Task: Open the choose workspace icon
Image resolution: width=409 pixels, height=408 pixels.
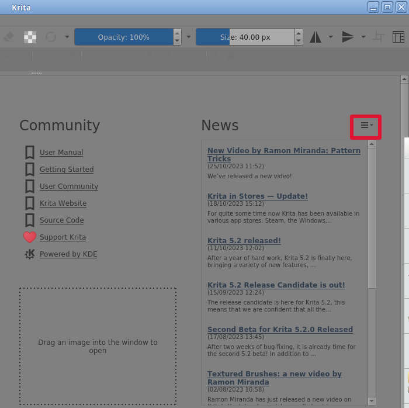Action: click(398, 37)
